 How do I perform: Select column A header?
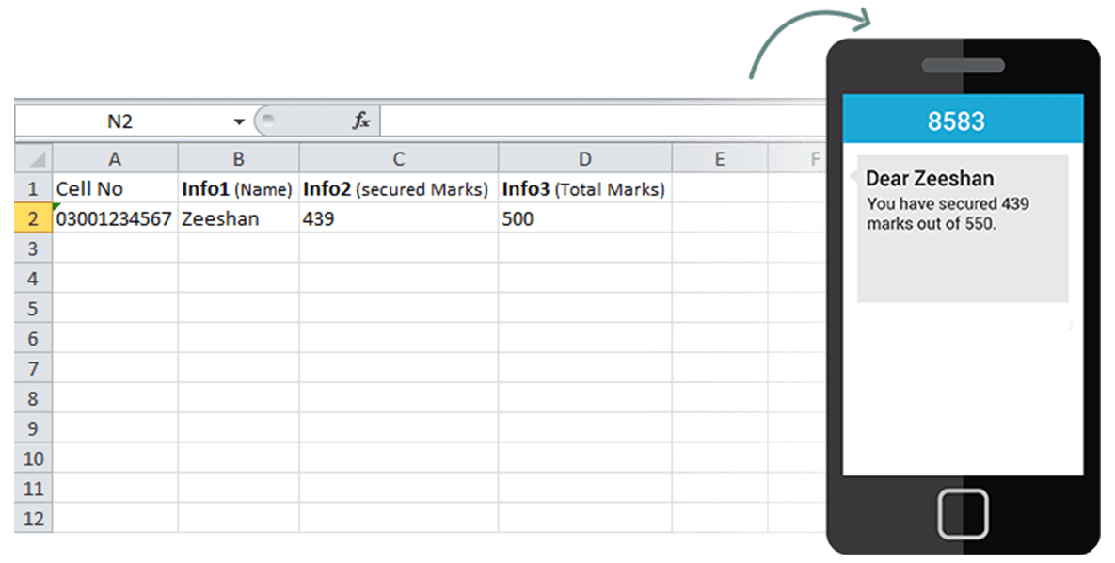[115, 159]
